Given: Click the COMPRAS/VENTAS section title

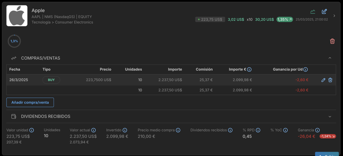Looking at the screenshot, I should tap(41, 58).
